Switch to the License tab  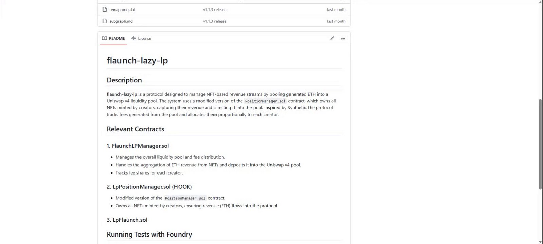point(141,38)
